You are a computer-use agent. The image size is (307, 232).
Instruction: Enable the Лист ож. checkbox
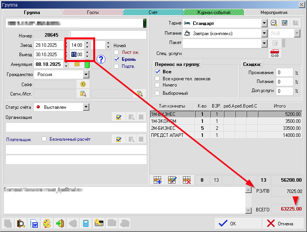tap(116, 52)
